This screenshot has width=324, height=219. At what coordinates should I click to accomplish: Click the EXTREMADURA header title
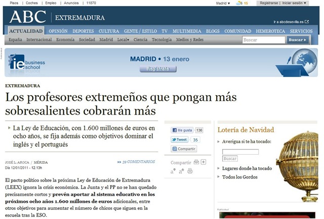coord(80,18)
